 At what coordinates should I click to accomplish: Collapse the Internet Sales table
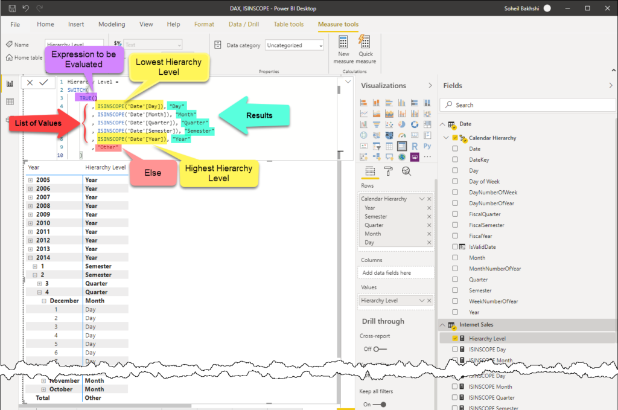(x=442, y=325)
